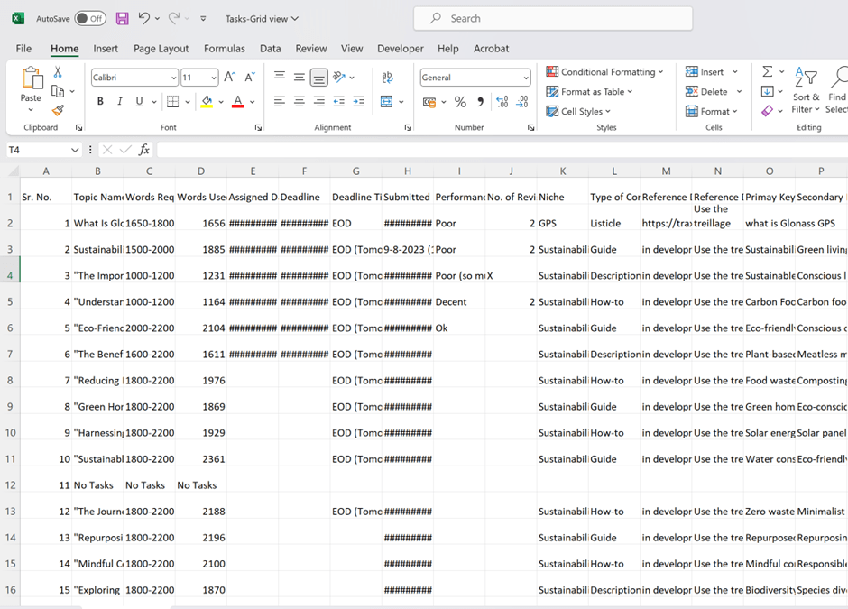
Task: Apply Borders icon
Action: [x=172, y=101]
